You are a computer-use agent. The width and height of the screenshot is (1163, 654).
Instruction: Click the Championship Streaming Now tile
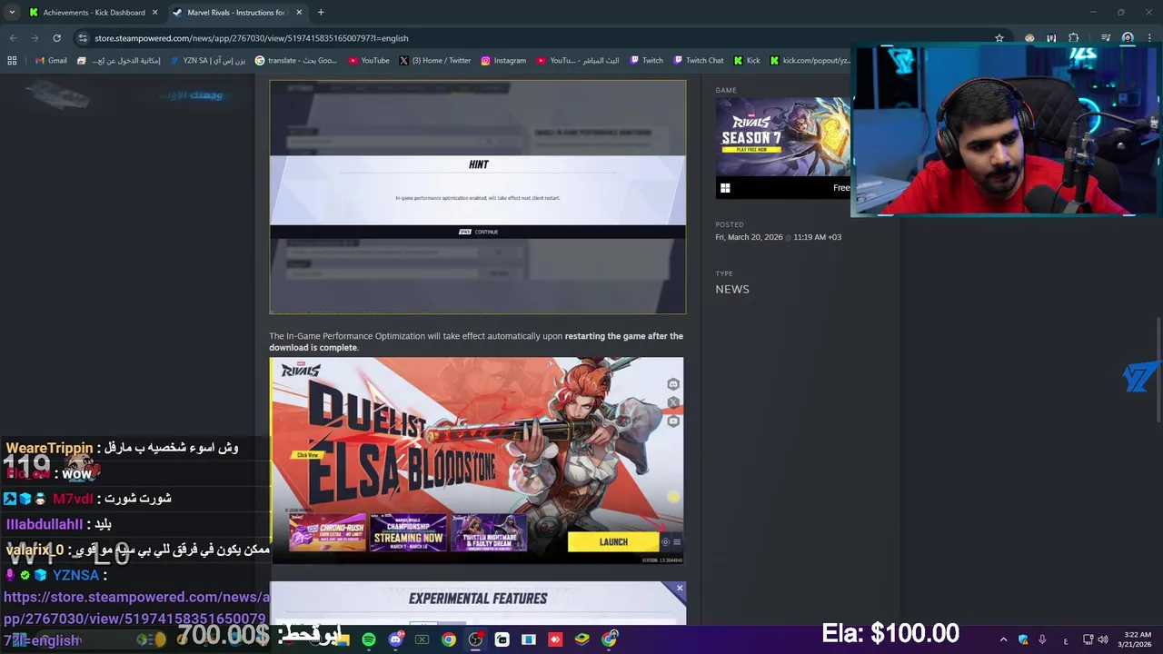pos(408,532)
